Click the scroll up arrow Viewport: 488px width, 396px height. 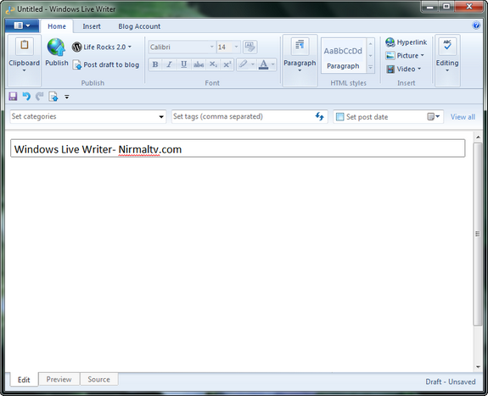[478, 137]
